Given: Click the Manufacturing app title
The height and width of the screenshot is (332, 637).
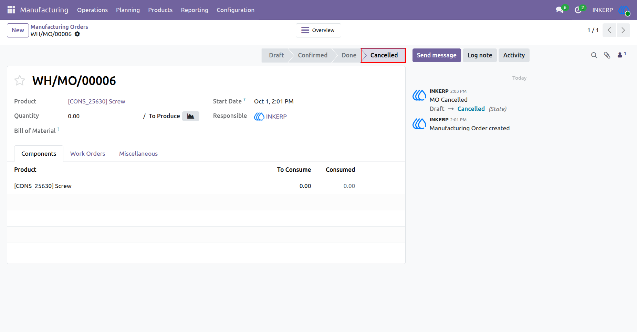Looking at the screenshot, I should coord(44,10).
